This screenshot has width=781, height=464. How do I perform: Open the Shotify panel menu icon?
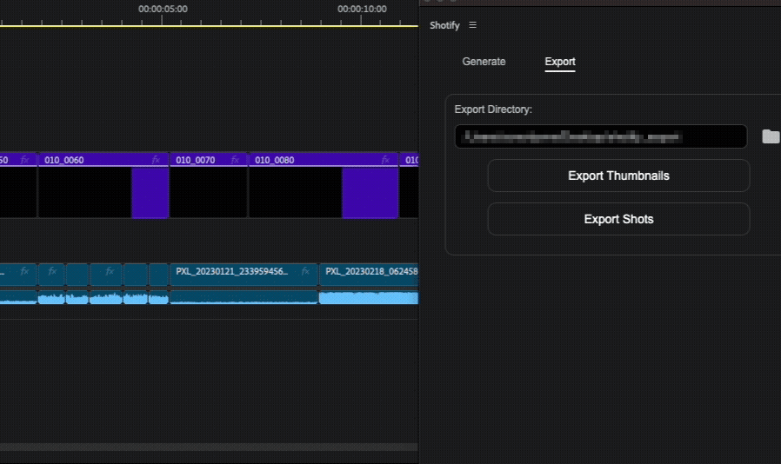[x=472, y=25]
